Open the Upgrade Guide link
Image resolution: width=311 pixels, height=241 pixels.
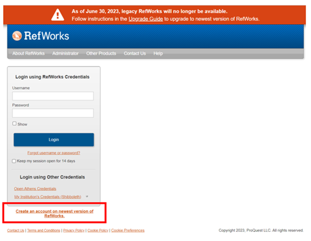click(x=146, y=19)
